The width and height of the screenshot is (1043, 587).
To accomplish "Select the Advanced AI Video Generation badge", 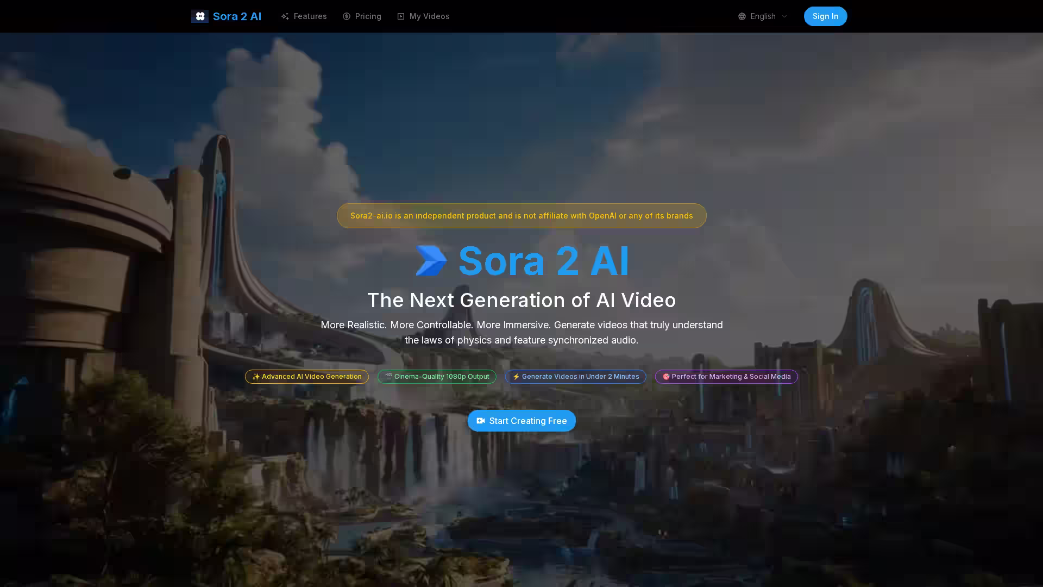I will click(x=307, y=377).
